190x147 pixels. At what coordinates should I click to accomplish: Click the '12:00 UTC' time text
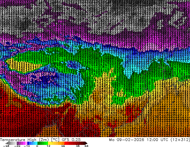coord(158,139)
